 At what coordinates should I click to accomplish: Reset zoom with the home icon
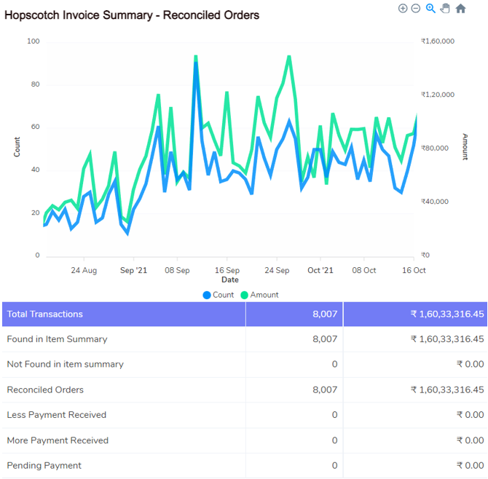click(x=460, y=9)
